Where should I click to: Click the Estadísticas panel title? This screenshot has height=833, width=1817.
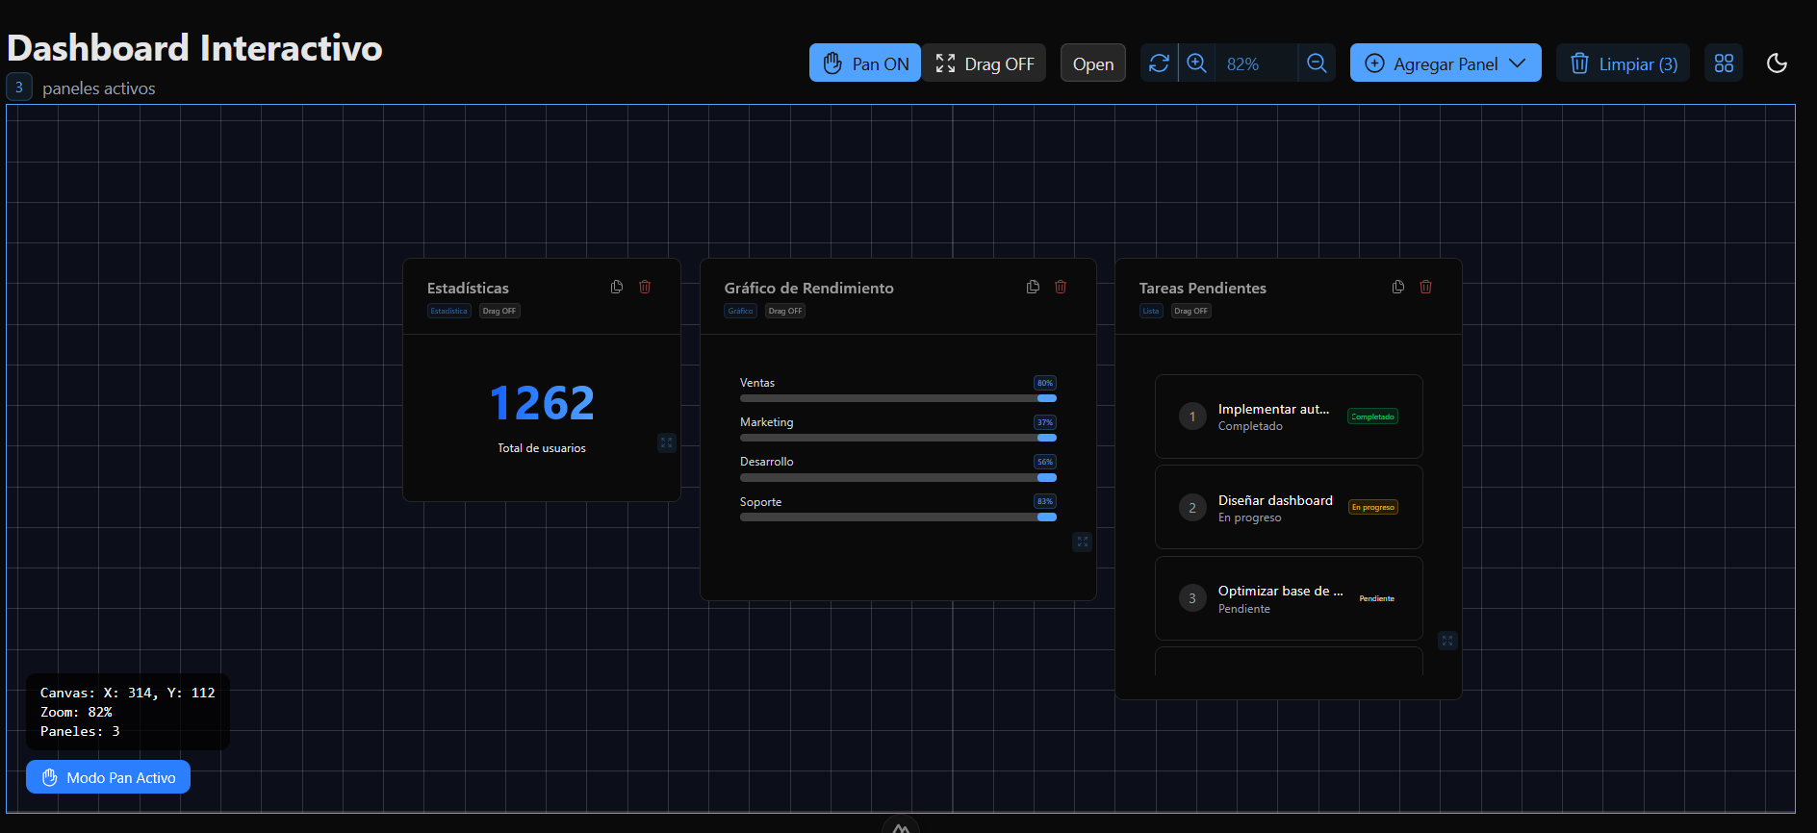point(468,288)
